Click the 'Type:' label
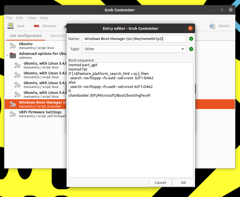 click(x=75, y=49)
